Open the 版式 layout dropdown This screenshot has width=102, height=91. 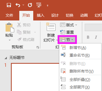(x=69, y=25)
